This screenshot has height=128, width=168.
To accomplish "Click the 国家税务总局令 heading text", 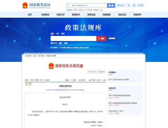I will (65, 97).
